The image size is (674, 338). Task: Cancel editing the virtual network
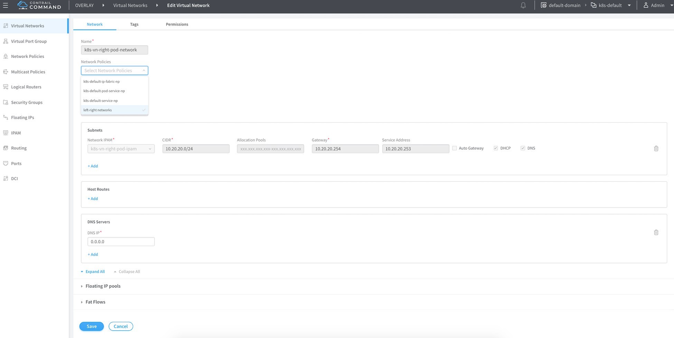pos(121,326)
